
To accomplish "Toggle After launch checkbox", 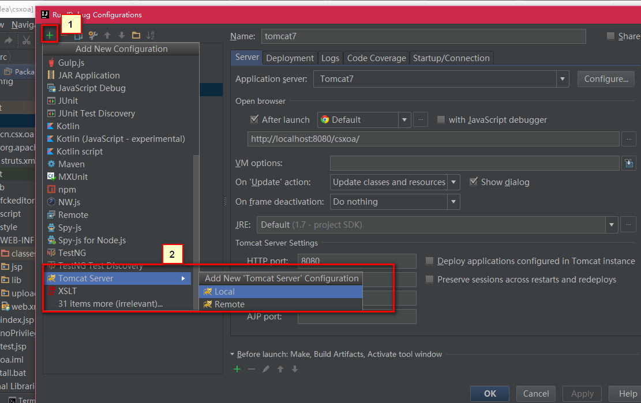I will (254, 119).
